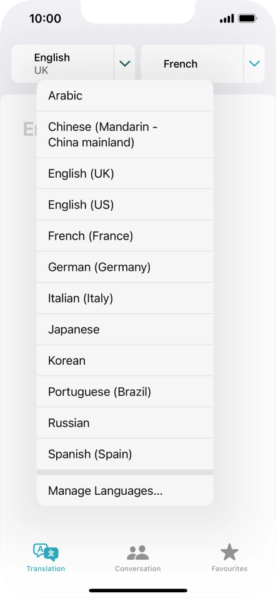Collapse the English UK dropdown chevron
Viewport: 276px width, 598px height.
124,64
